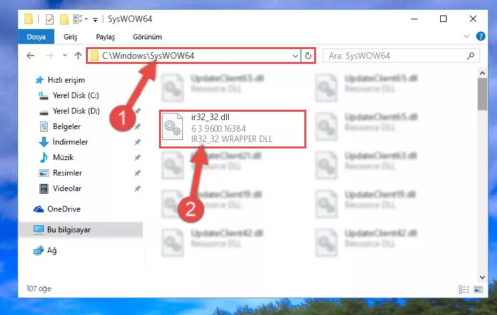
Task: Select the ir32_32.dll file
Action: pyautogui.click(x=233, y=129)
